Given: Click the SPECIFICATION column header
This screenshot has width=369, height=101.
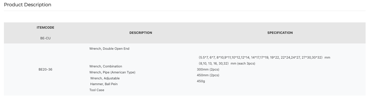Looking at the screenshot, I should [x=280, y=33].
